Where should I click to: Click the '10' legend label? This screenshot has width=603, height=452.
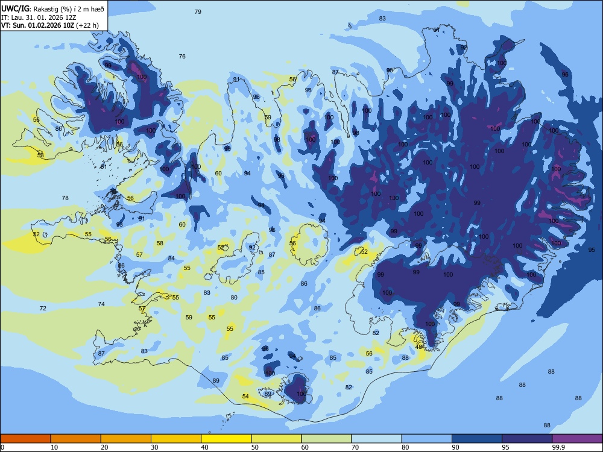tap(54, 447)
